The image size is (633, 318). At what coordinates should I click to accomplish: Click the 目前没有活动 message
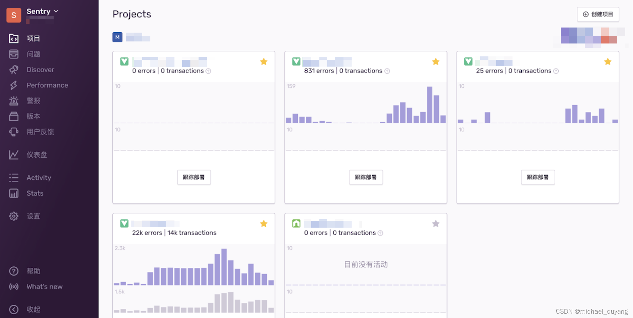[x=366, y=265]
